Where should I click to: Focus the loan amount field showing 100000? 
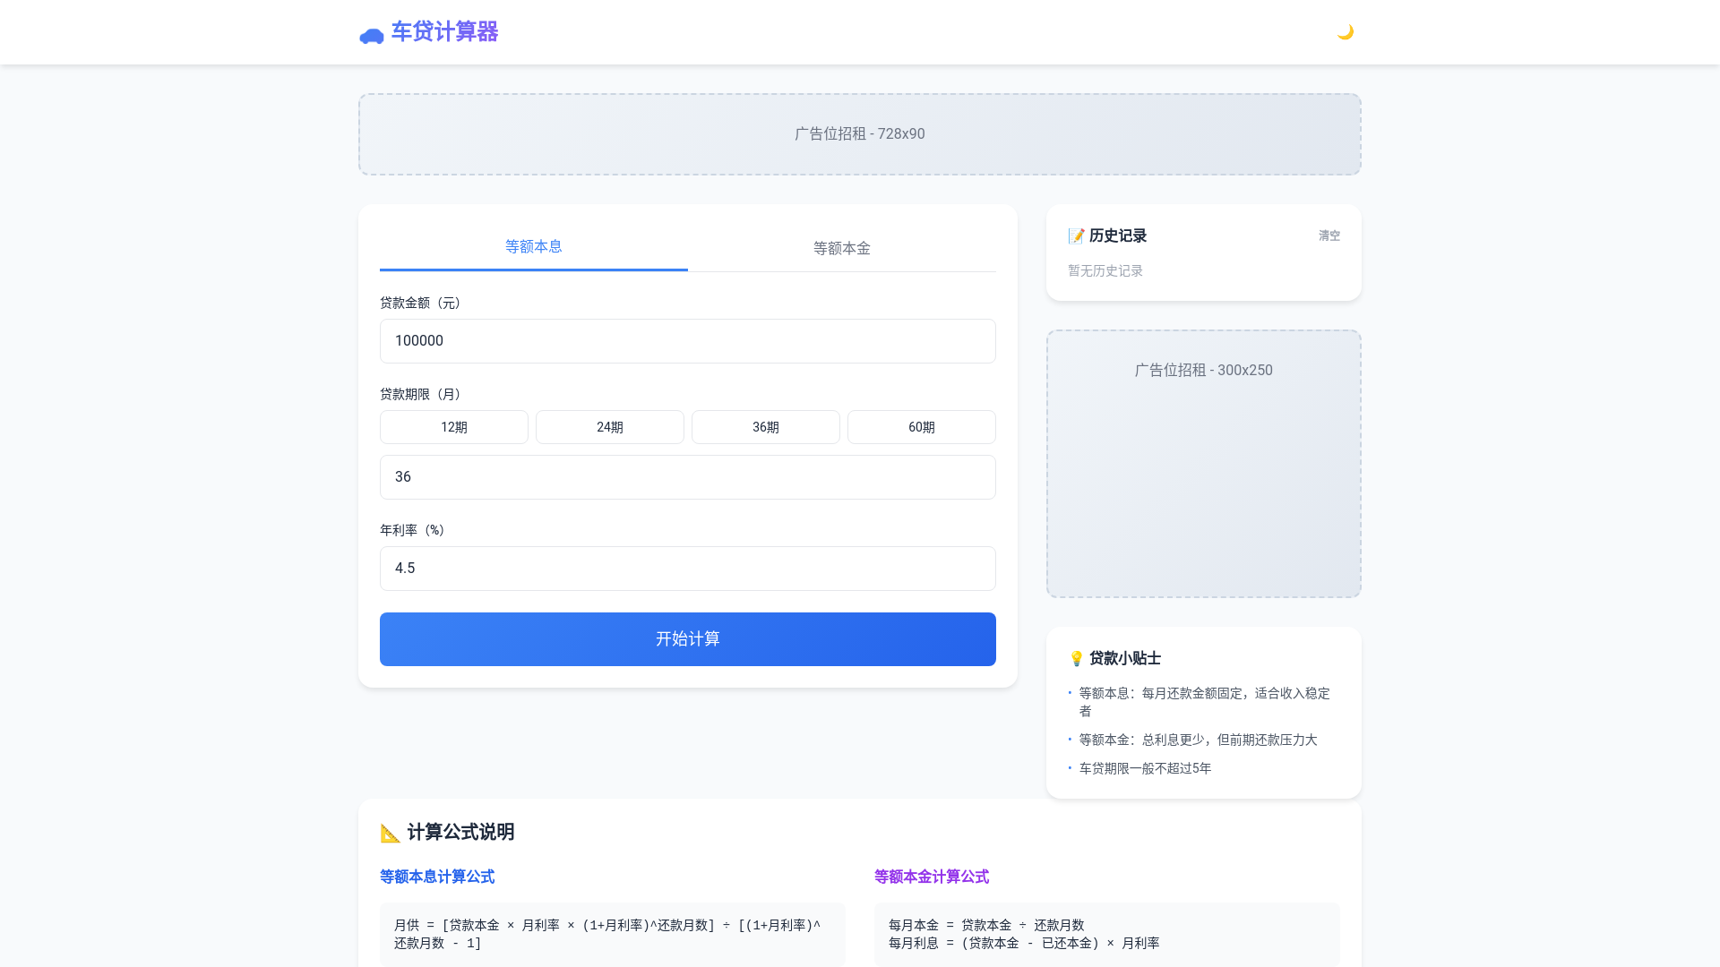pyautogui.click(x=688, y=341)
